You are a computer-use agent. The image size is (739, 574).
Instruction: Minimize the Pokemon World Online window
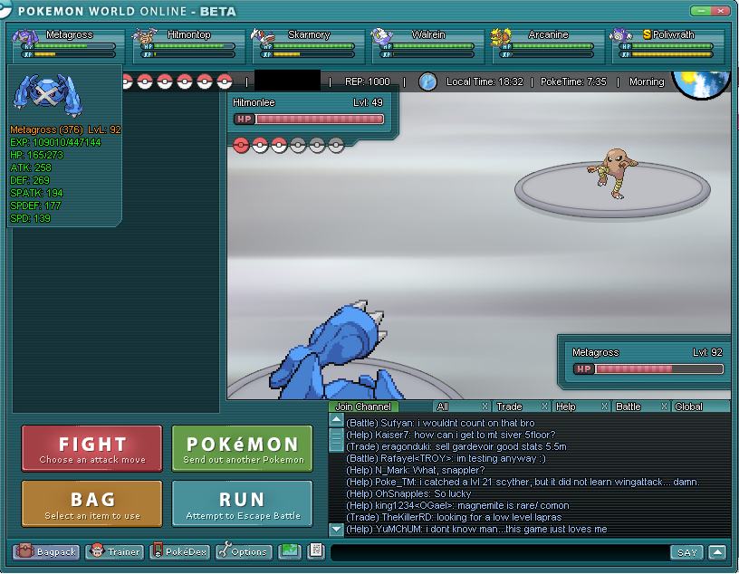(700, 10)
